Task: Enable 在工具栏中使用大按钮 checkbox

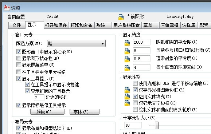Action: 19,72
